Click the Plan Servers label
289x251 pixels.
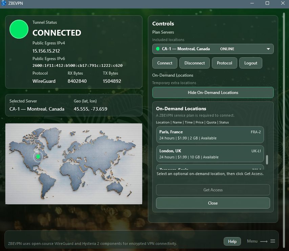[x=163, y=32]
